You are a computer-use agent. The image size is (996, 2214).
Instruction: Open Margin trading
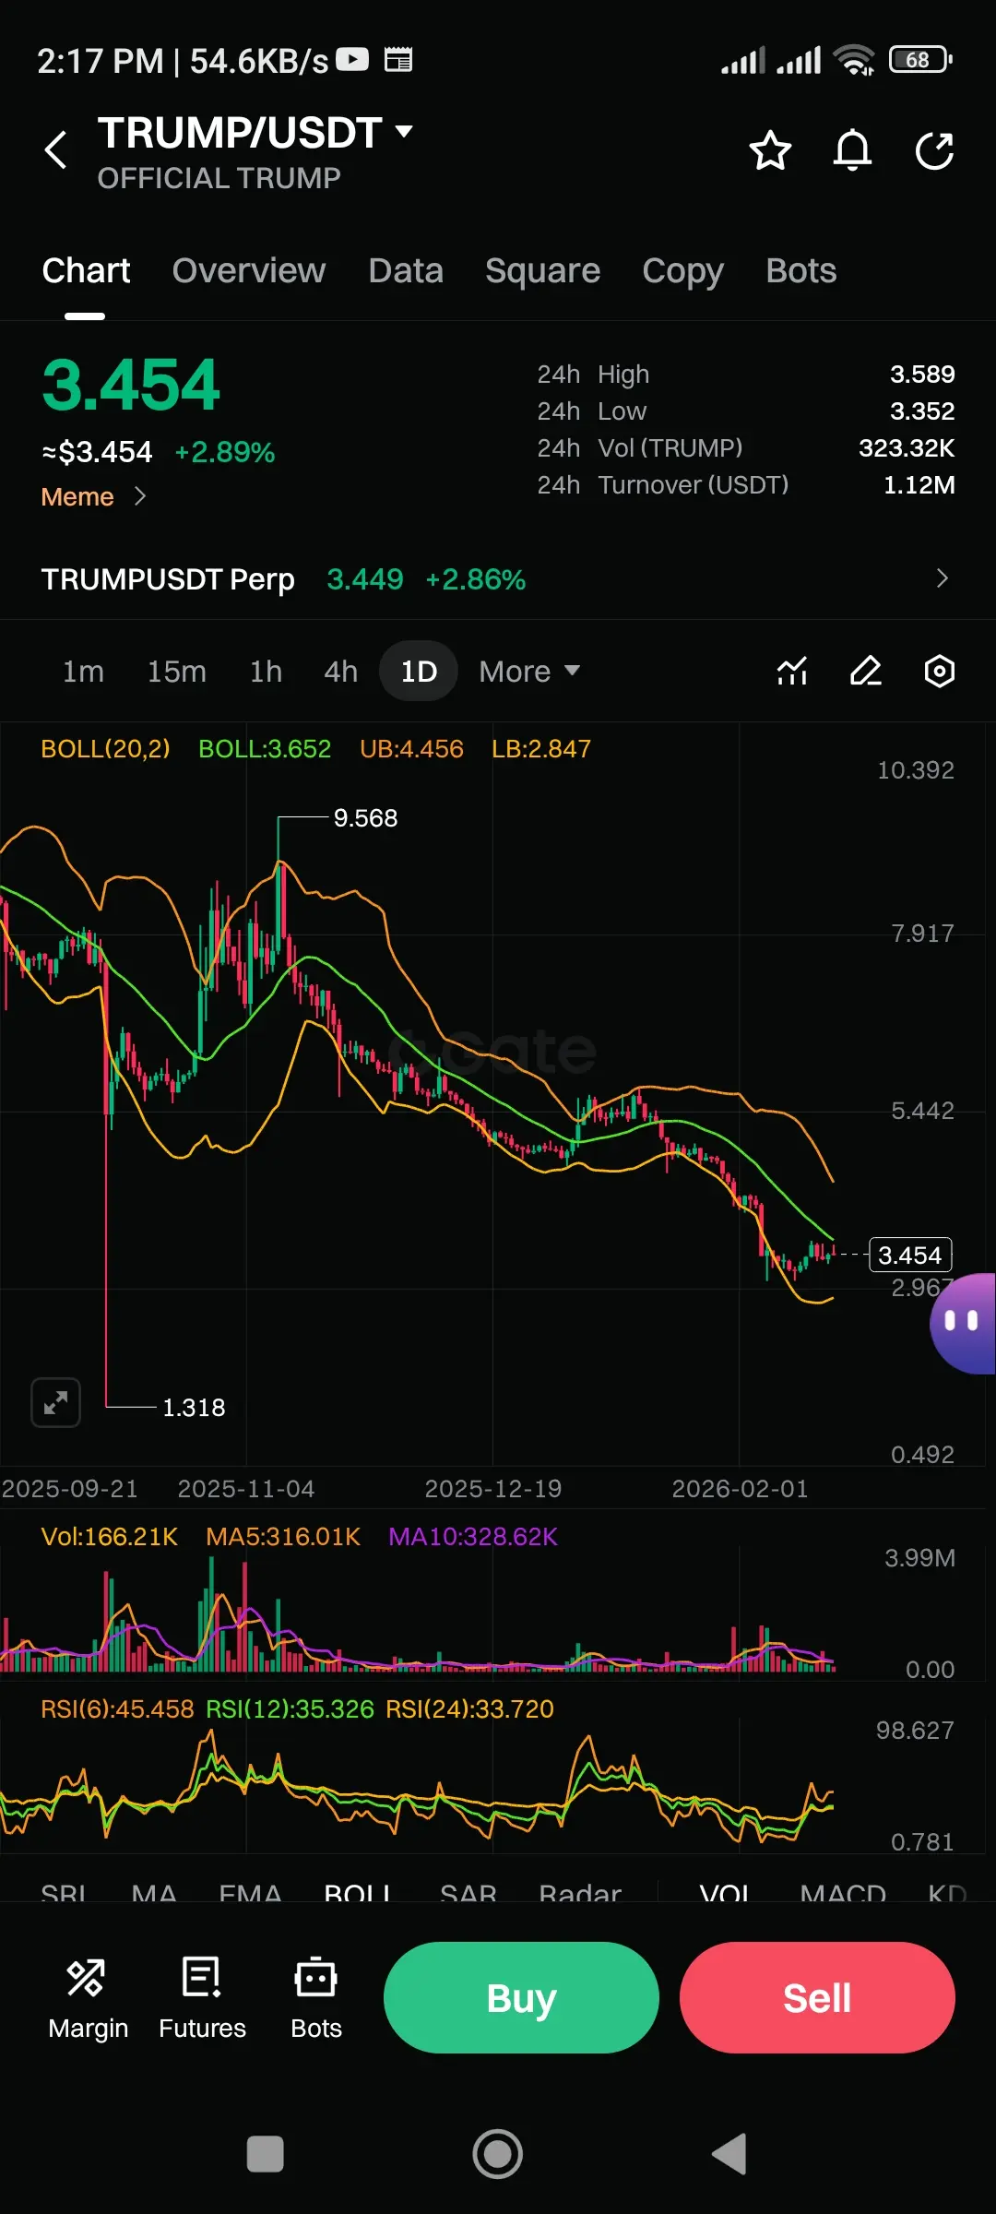coord(88,2000)
